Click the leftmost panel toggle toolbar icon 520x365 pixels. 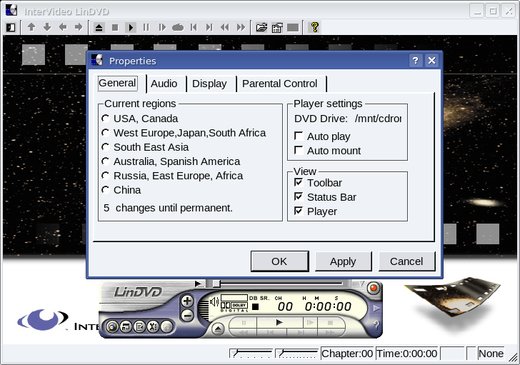pyautogui.click(x=11, y=28)
